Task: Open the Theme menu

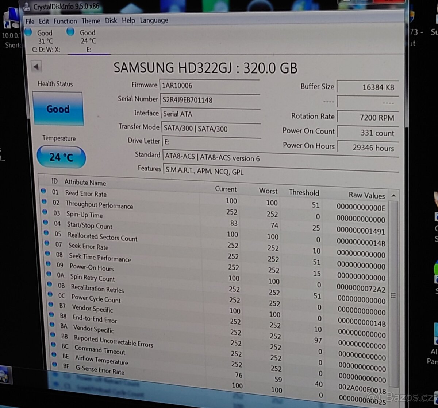Action: tap(91, 21)
